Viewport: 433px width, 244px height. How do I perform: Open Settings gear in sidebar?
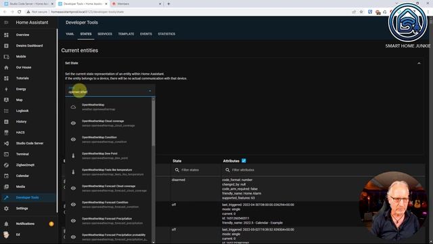coord(6,208)
